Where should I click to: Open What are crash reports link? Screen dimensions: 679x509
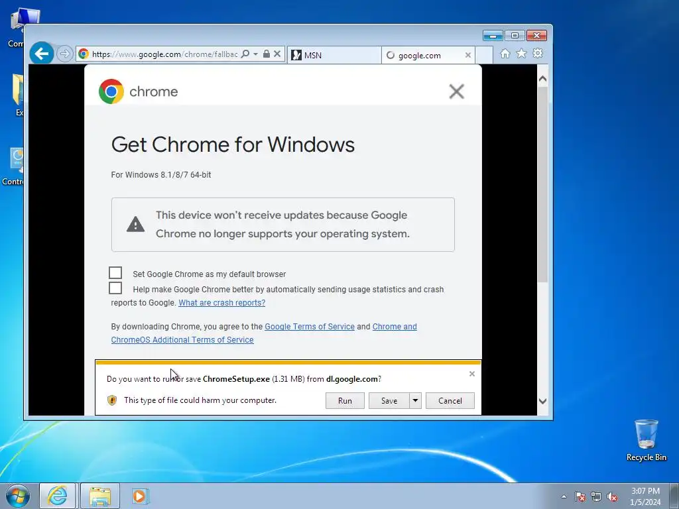(221, 302)
